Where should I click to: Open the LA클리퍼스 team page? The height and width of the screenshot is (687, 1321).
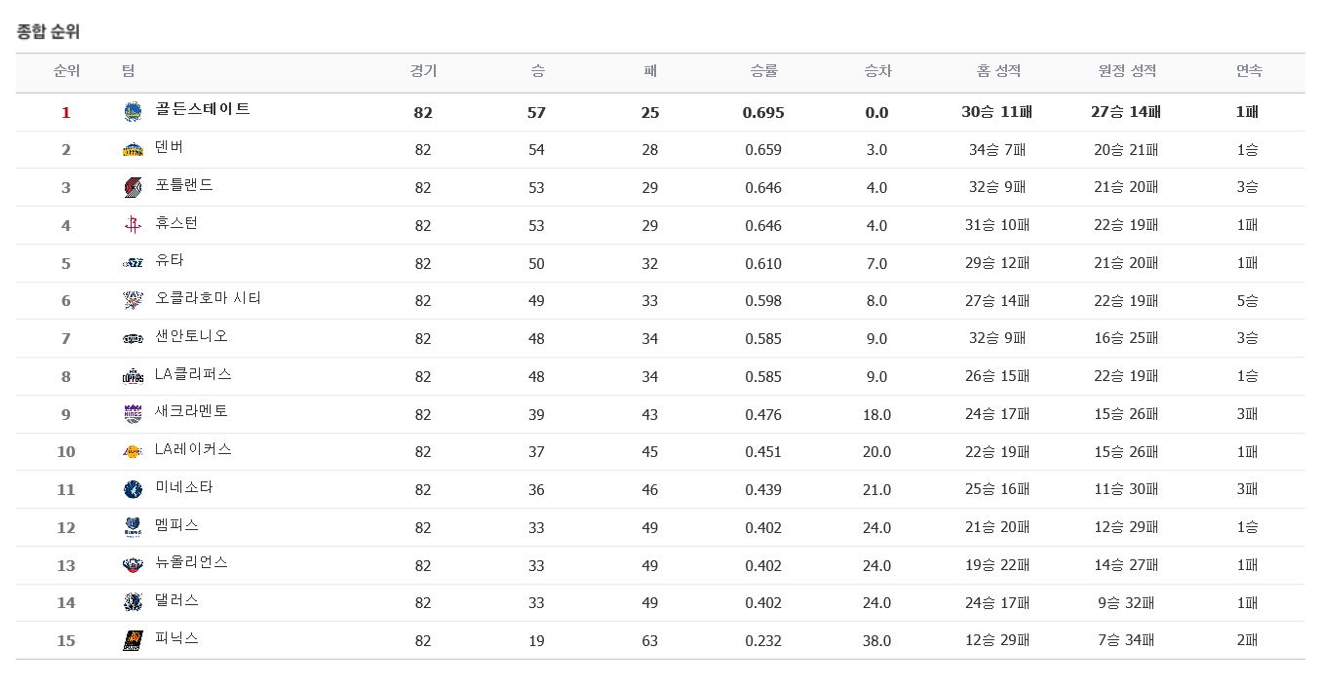coord(193,374)
